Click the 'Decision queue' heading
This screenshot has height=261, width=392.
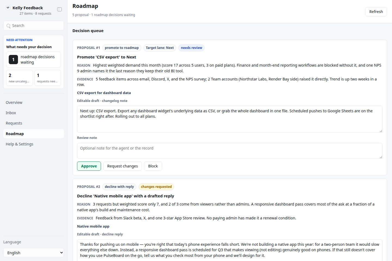(88, 31)
